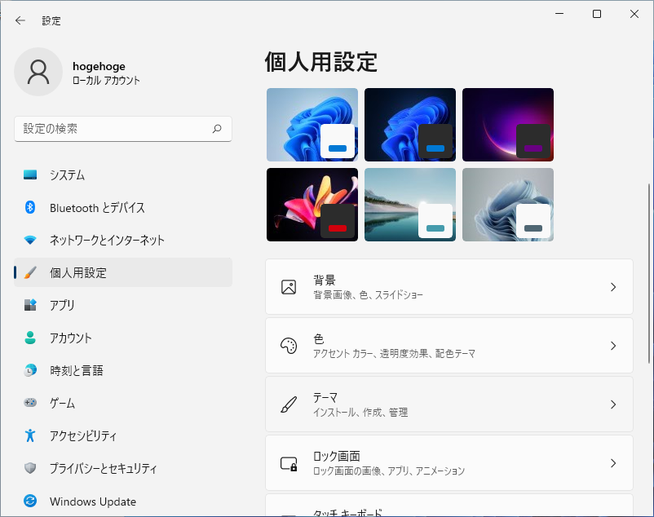The image size is (654, 517).
Task: Click the hogehoge user avatar icon
Action: (38, 72)
